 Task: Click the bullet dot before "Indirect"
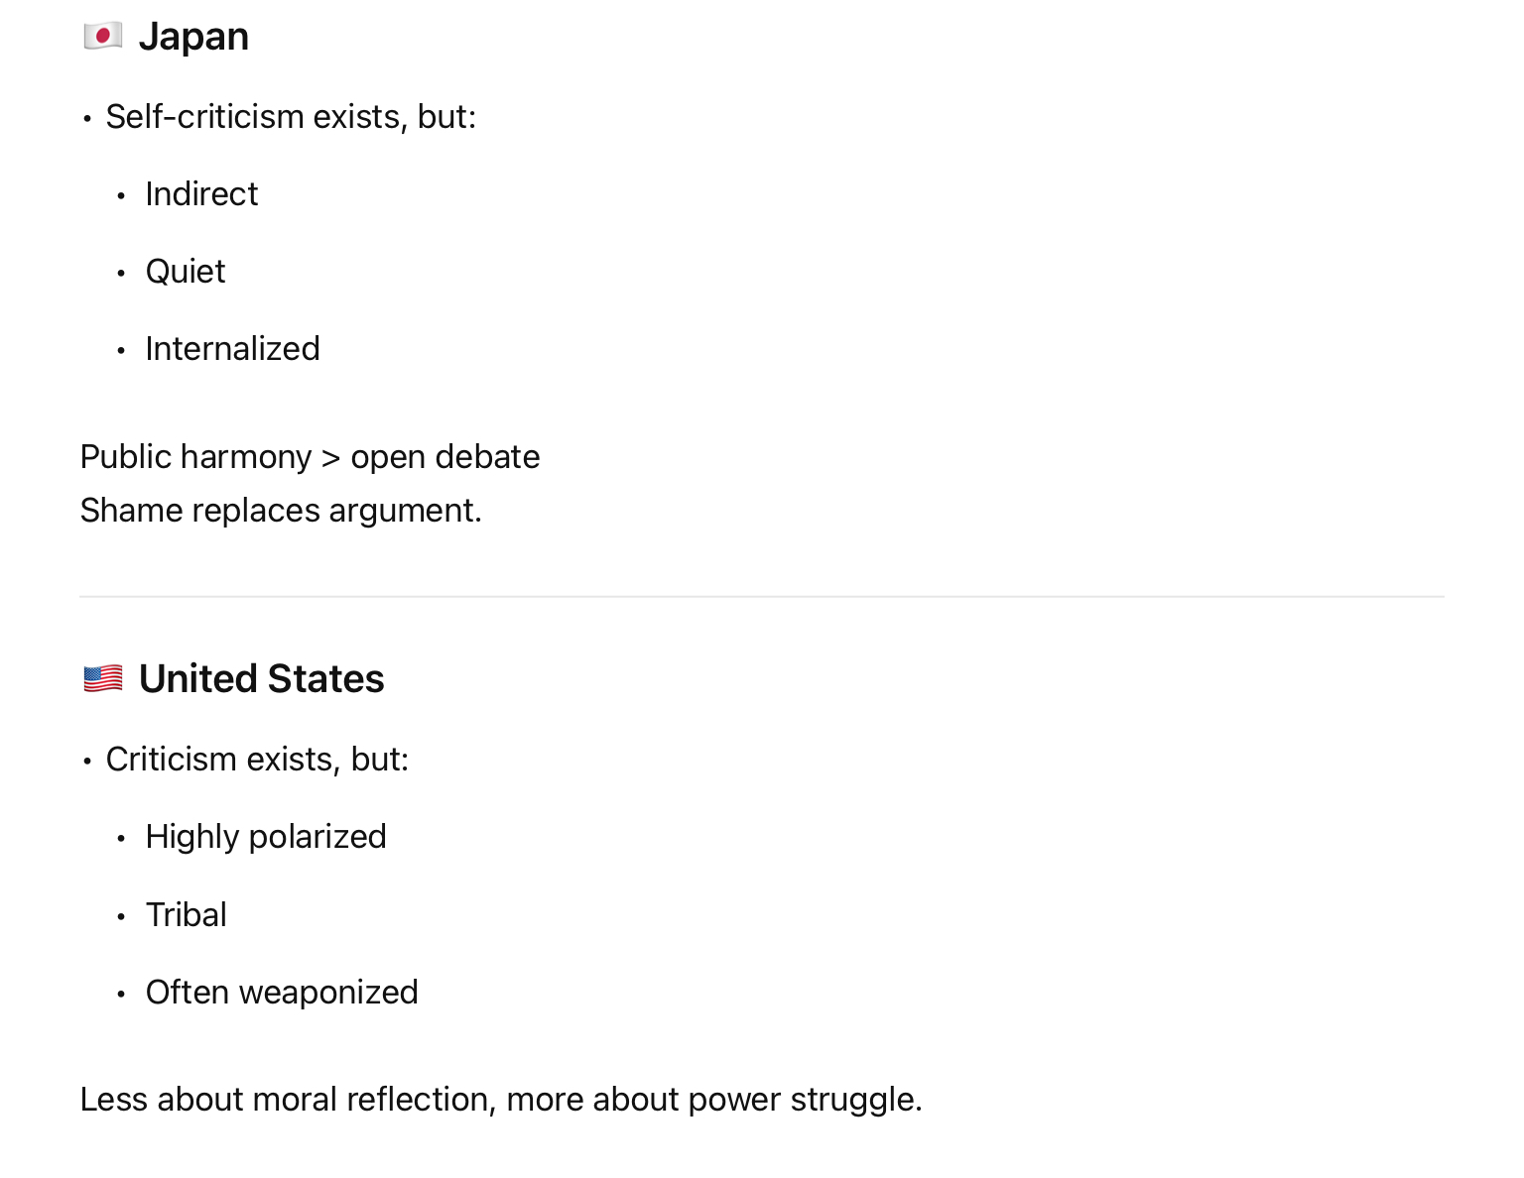[x=121, y=196]
